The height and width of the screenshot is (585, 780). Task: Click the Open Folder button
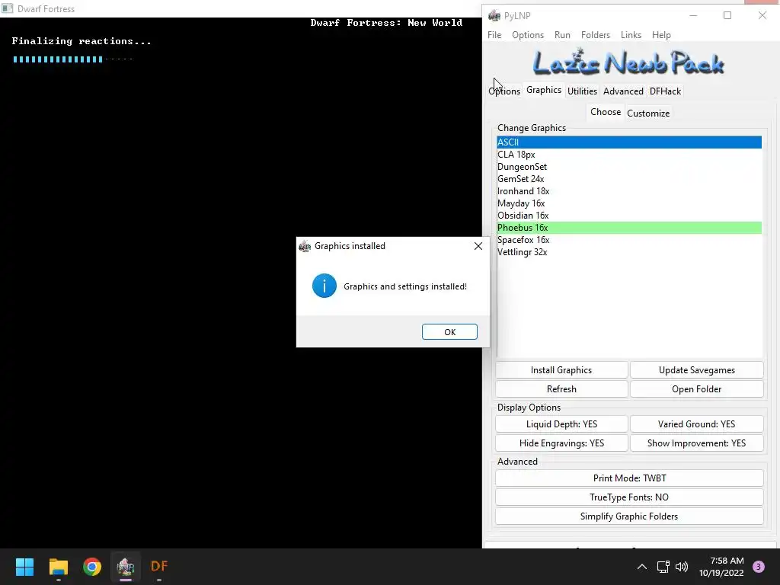click(x=696, y=389)
